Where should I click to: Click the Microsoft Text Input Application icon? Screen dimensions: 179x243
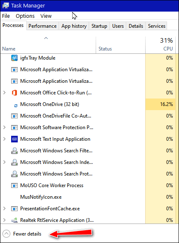click(14, 139)
